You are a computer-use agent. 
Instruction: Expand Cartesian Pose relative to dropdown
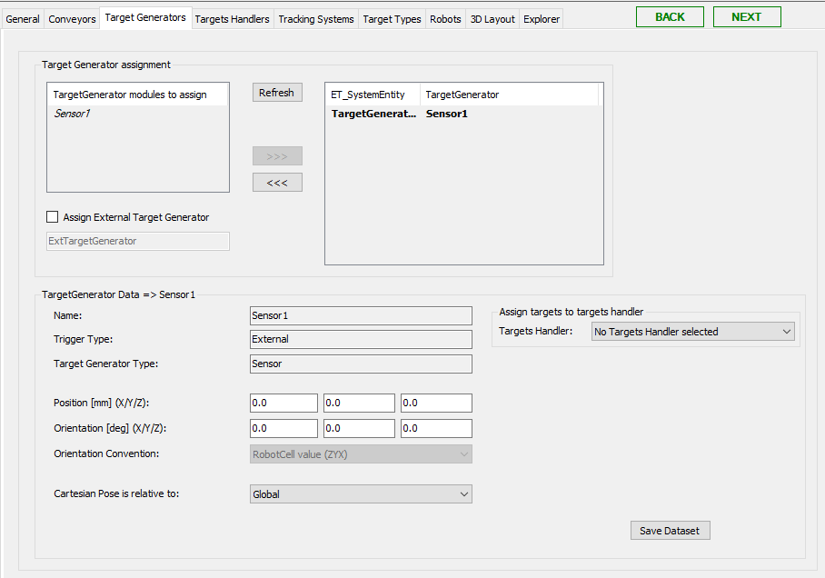coord(361,494)
